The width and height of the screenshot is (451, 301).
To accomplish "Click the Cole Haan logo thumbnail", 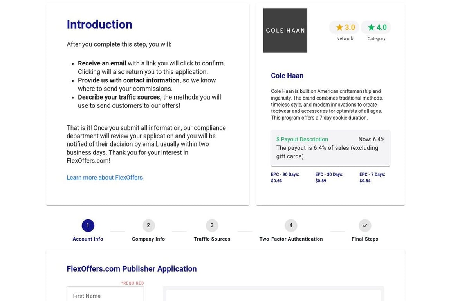I will [x=285, y=30].
